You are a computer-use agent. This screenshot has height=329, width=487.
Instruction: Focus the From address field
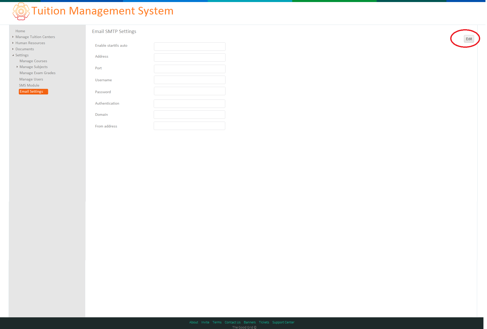189,126
